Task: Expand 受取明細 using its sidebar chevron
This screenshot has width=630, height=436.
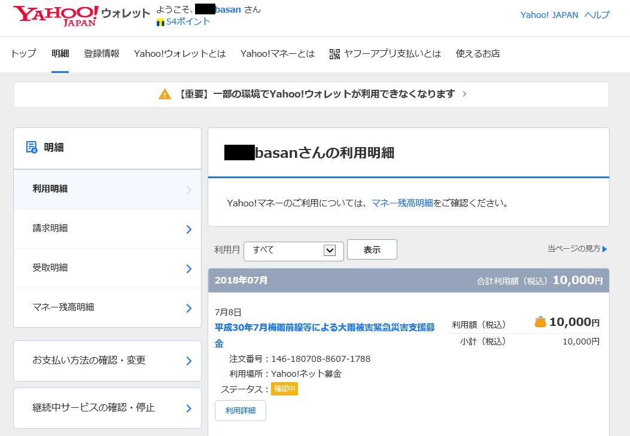Action: 188,268
